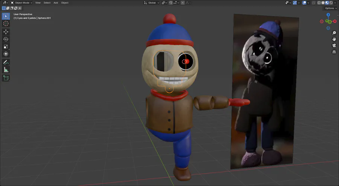339x186 pixels.
Task: Open the Select menu
Action: [x=47, y=3]
